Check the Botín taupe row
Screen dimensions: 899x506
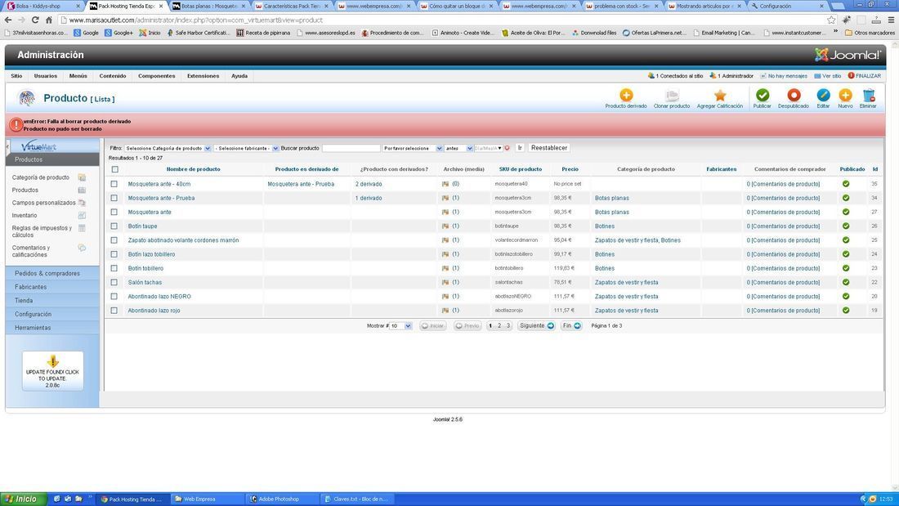click(x=114, y=226)
